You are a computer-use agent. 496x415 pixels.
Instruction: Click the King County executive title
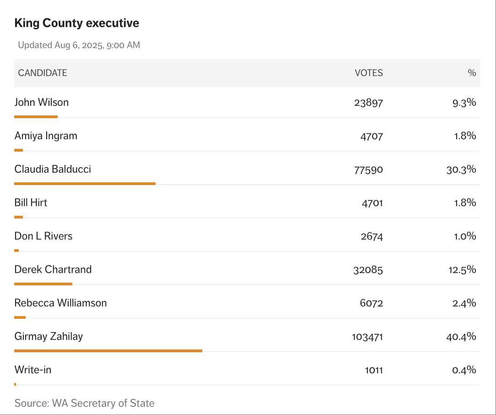click(77, 23)
